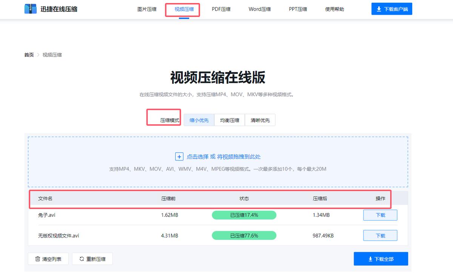Open the 使用帮助 page
The width and height of the screenshot is (453, 273).
(x=334, y=9)
